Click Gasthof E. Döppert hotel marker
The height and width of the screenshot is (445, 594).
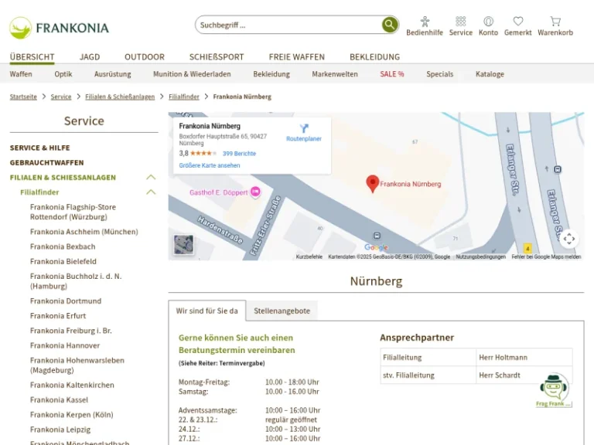(256, 192)
